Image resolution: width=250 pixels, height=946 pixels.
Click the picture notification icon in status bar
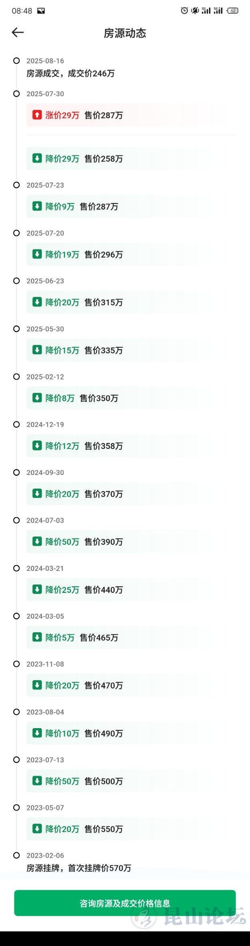[41, 11]
